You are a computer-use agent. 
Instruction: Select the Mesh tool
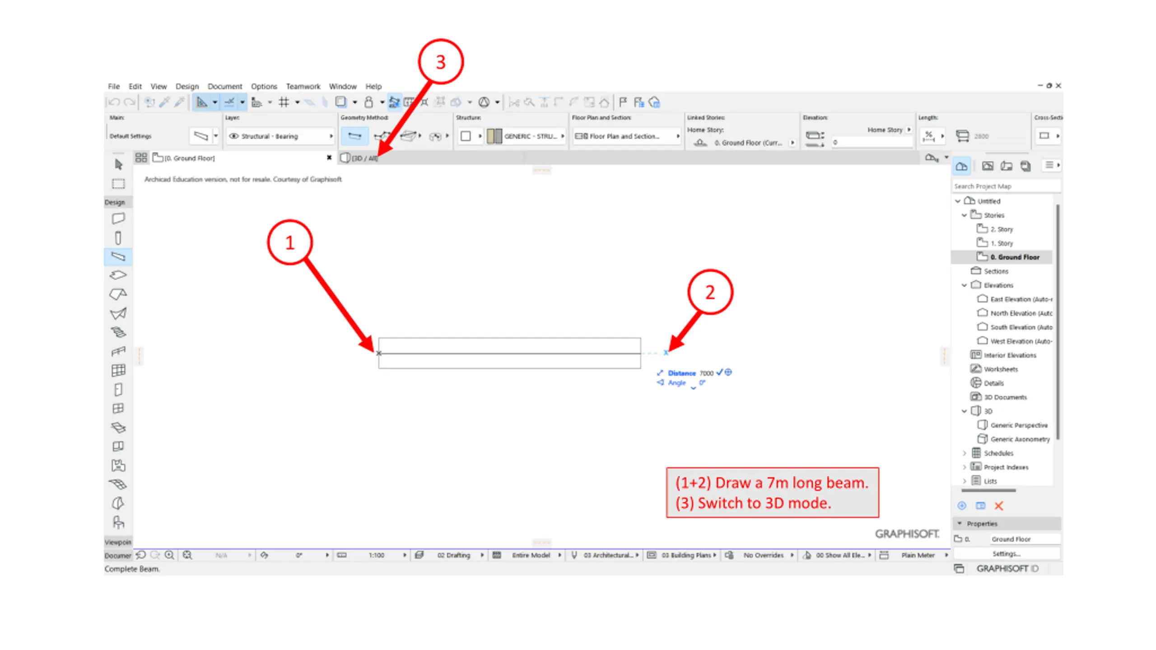(x=118, y=484)
